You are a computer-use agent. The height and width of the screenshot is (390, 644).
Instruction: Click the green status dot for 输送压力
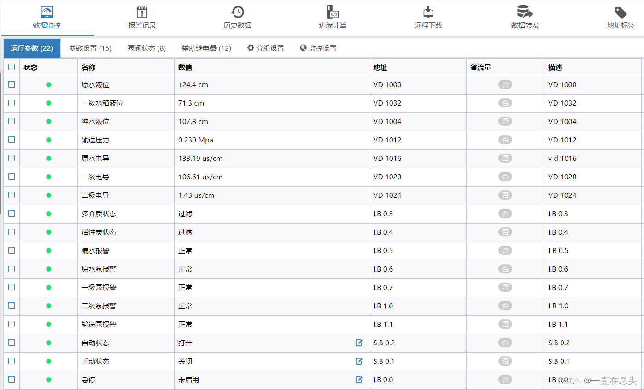tap(48, 140)
